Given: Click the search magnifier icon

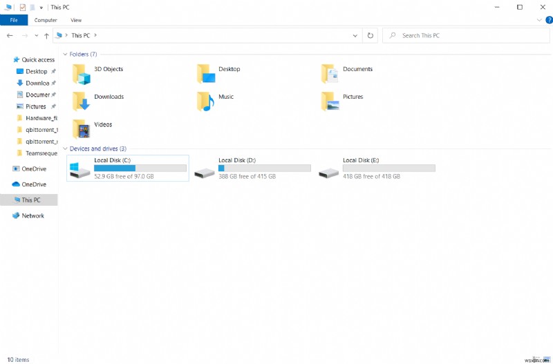Looking at the screenshot, I should (392, 35).
